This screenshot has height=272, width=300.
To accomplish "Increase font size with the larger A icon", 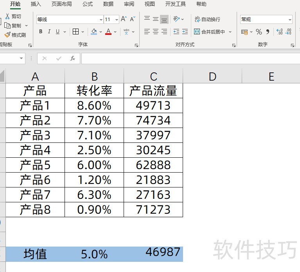I will (x=124, y=19).
